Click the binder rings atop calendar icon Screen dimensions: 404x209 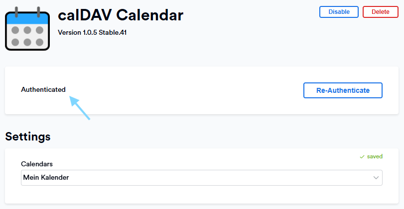point(27,12)
